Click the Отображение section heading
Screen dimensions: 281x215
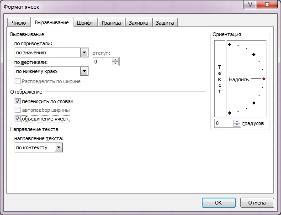(x=26, y=92)
